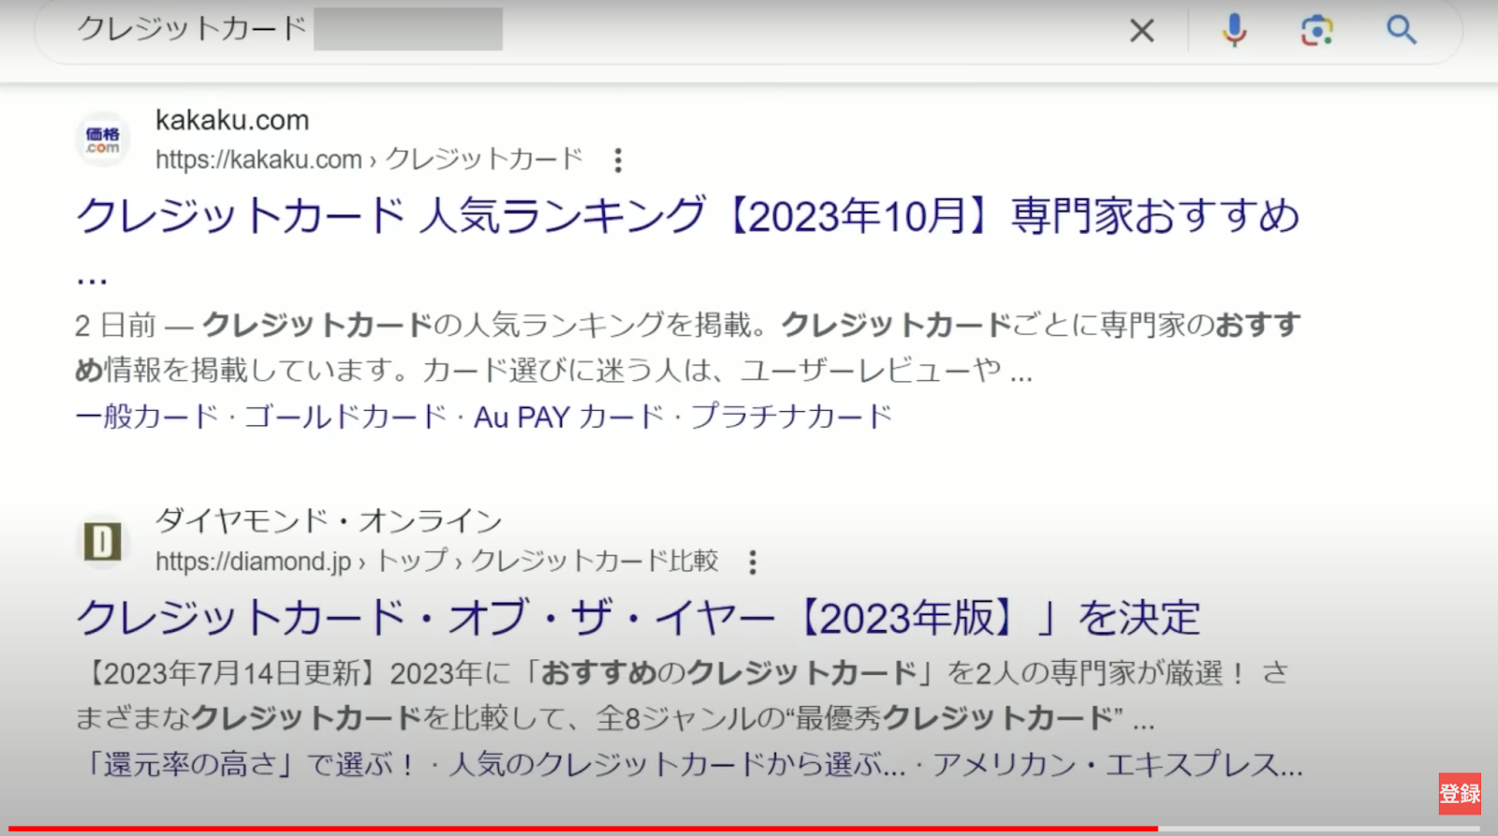Start voice search with the microphone icon

1235,31
